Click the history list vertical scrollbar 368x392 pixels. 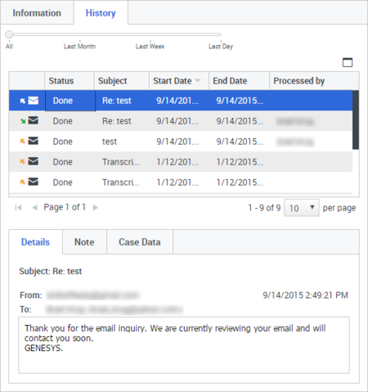pos(356,120)
